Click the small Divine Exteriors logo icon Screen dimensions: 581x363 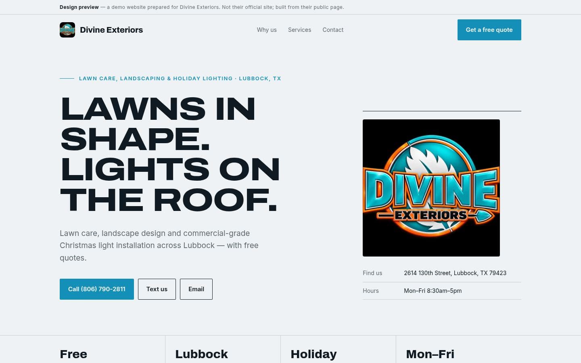point(67,30)
